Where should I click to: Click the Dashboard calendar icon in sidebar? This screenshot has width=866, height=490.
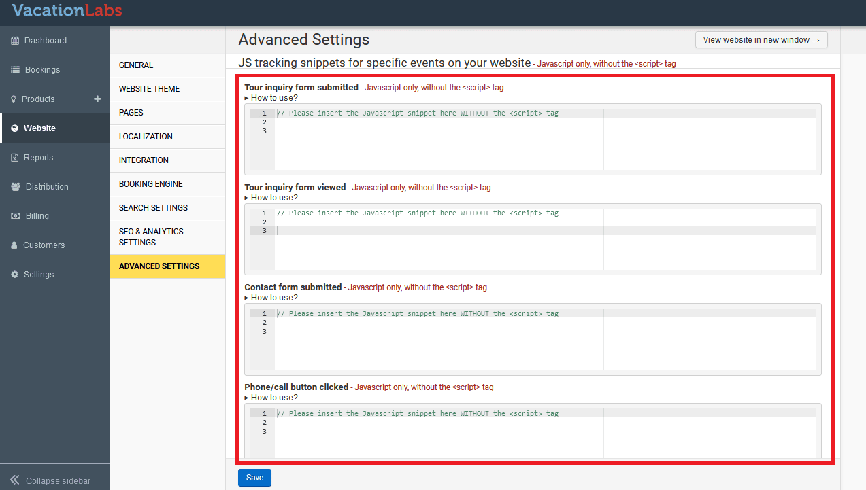pos(15,41)
